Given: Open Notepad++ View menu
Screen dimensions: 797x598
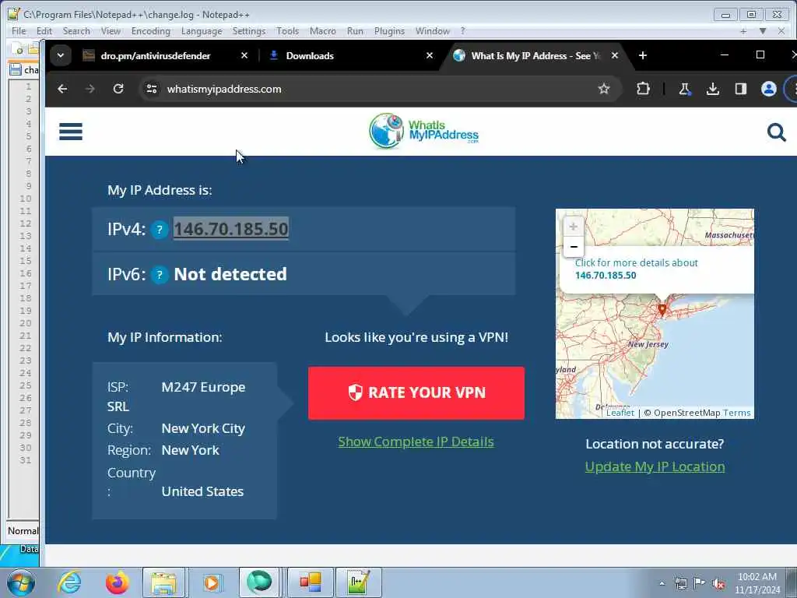Looking at the screenshot, I should pyautogui.click(x=111, y=31).
